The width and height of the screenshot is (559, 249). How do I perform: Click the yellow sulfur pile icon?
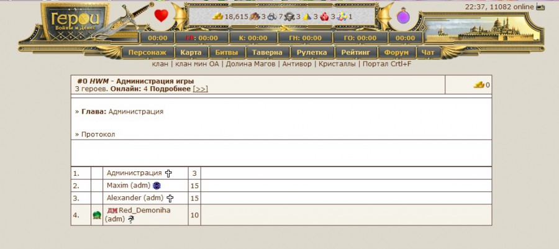(x=307, y=16)
